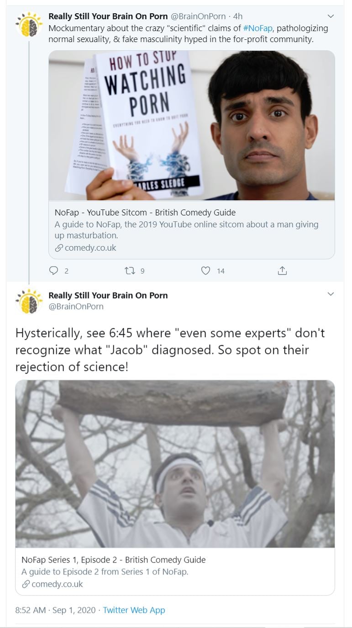Click the retweet icon showing 9
The image size is (352, 628).
(129, 271)
